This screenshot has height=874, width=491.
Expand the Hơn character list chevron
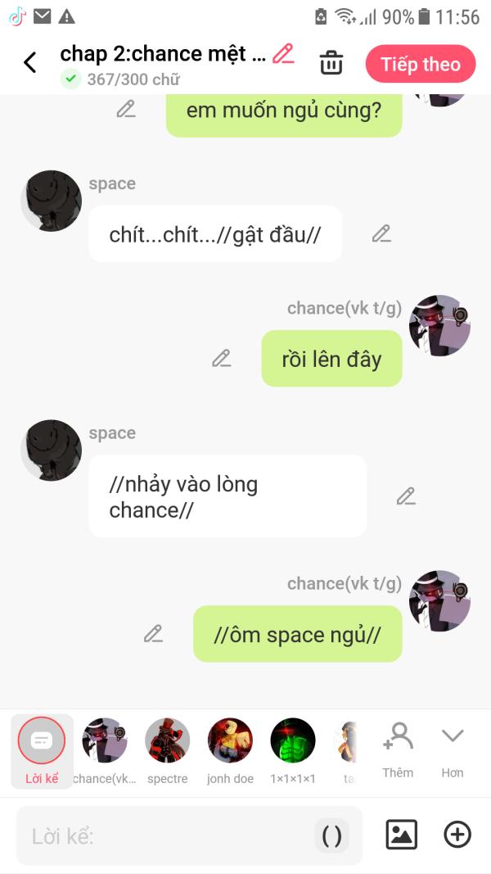[452, 749]
